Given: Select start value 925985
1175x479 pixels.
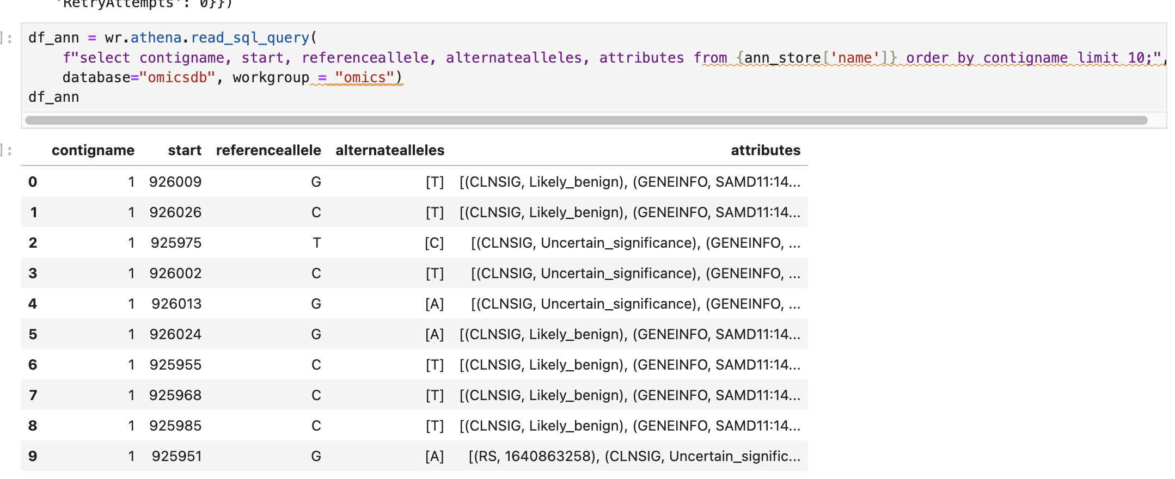Looking at the screenshot, I should pyautogui.click(x=175, y=426).
